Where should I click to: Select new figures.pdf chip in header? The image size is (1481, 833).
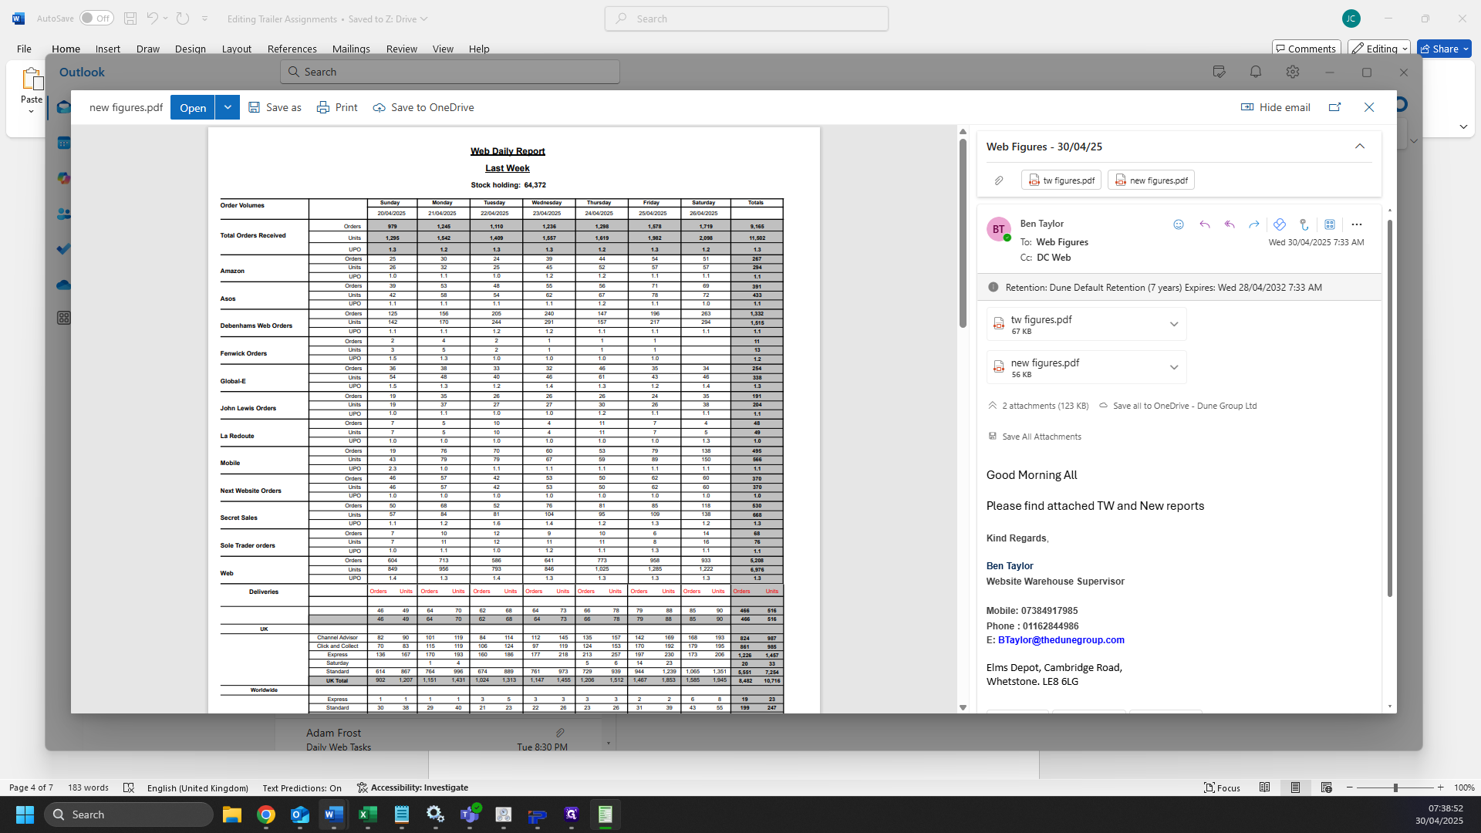[x=1151, y=180]
